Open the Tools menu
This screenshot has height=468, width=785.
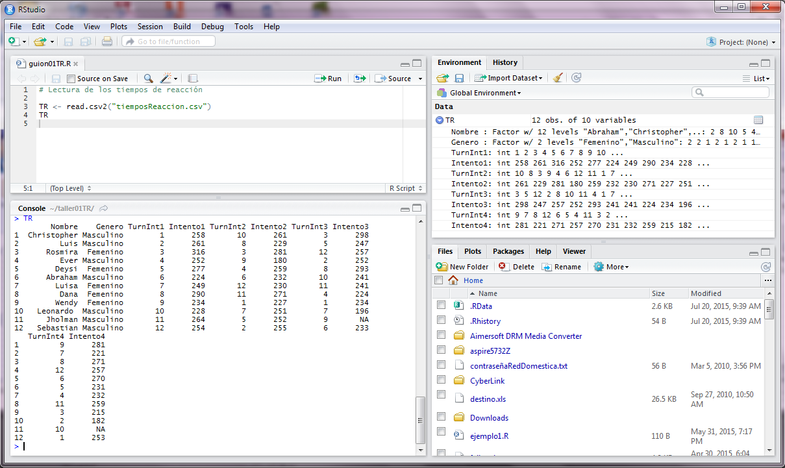coord(244,27)
